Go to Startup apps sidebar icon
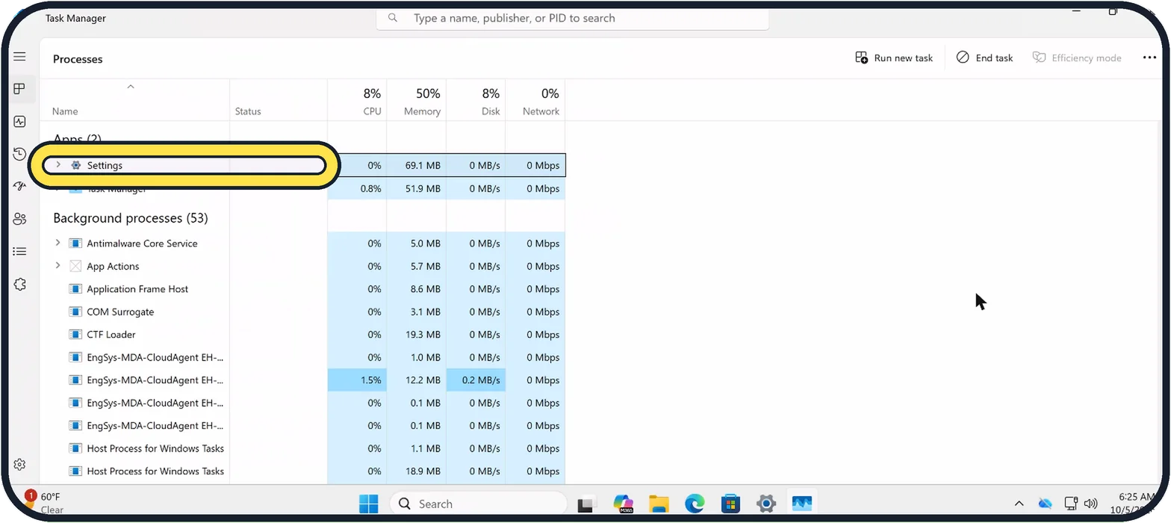The image size is (1171, 523). coord(19,186)
